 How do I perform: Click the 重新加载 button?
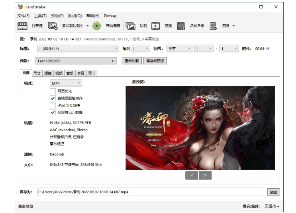click(x=132, y=61)
